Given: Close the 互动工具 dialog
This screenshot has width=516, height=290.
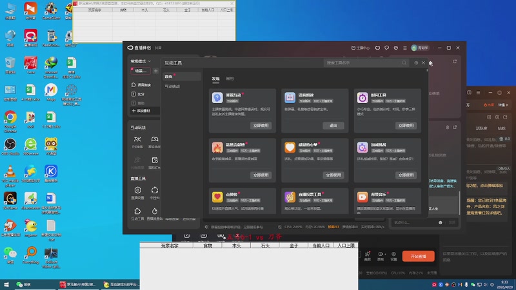Looking at the screenshot, I should (424, 63).
